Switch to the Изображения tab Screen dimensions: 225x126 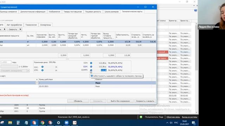(x=54, y=12)
